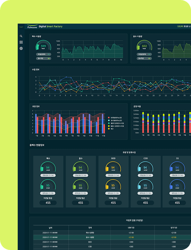Click the COD card (20-11-15) date pill

145,193
